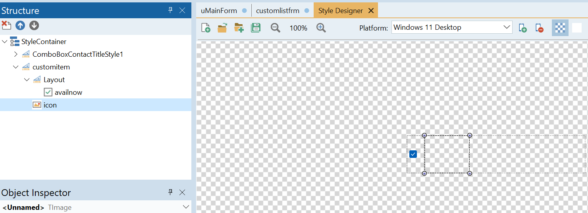Click the add folder icon in toolbar
Viewport: 588px width, 213px height.
pyautogui.click(x=239, y=28)
